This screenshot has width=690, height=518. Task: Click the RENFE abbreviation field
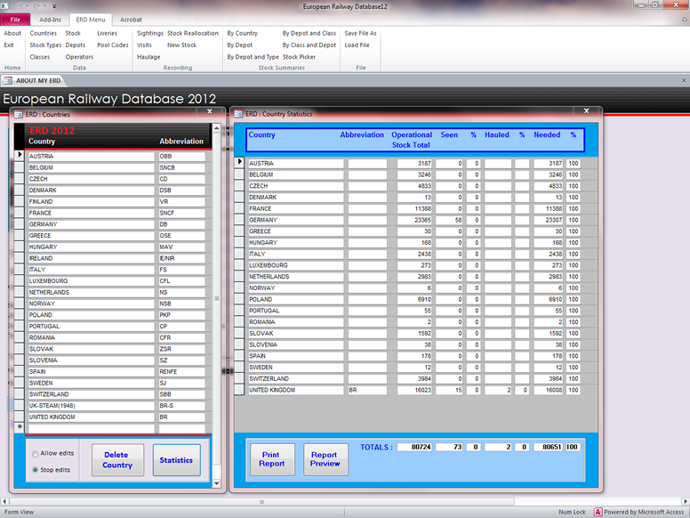click(181, 372)
